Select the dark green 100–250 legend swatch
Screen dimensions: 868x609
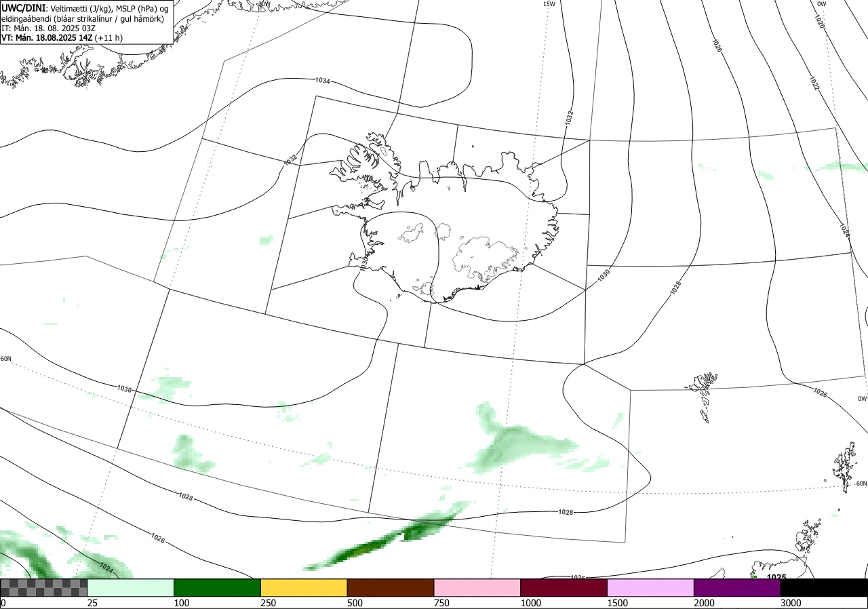pyautogui.click(x=218, y=587)
